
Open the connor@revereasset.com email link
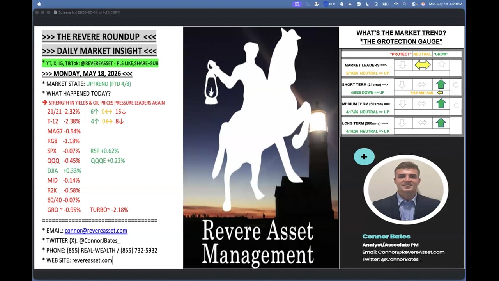tap(96, 231)
